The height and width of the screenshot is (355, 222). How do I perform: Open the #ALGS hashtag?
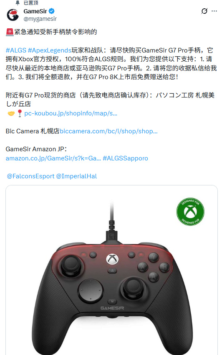click(16, 50)
